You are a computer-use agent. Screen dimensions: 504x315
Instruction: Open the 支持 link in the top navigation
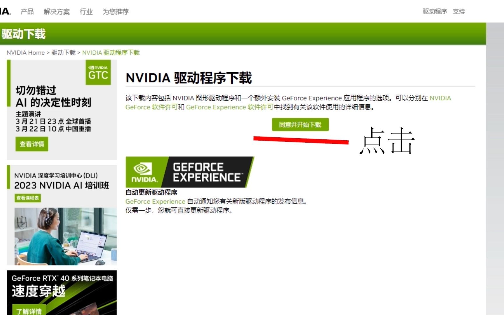pyautogui.click(x=459, y=11)
